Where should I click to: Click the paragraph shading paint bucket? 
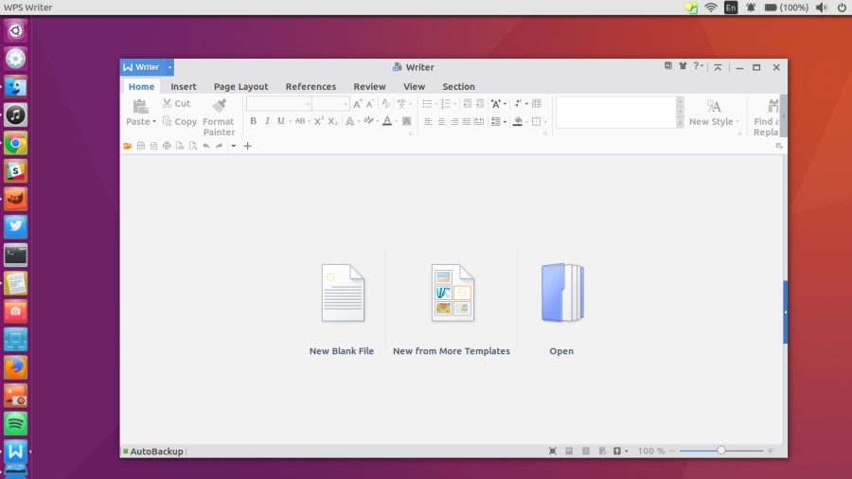[518, 122]
